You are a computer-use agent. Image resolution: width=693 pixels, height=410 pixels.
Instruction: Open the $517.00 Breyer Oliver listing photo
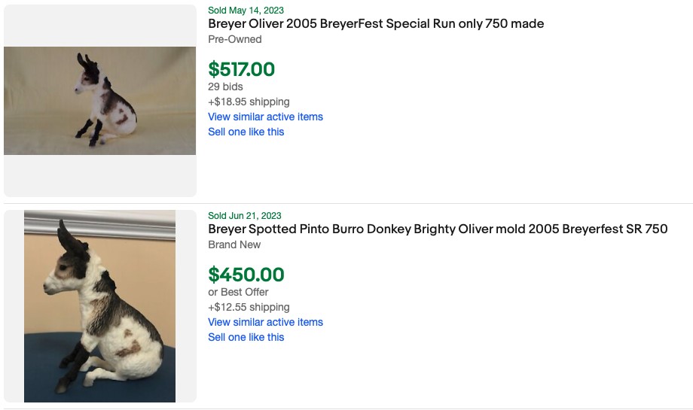pyautogui.click(x=99, y=101)
